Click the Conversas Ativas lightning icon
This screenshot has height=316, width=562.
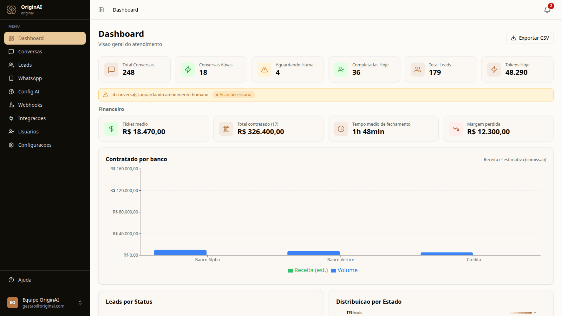(x=188, y=70)
